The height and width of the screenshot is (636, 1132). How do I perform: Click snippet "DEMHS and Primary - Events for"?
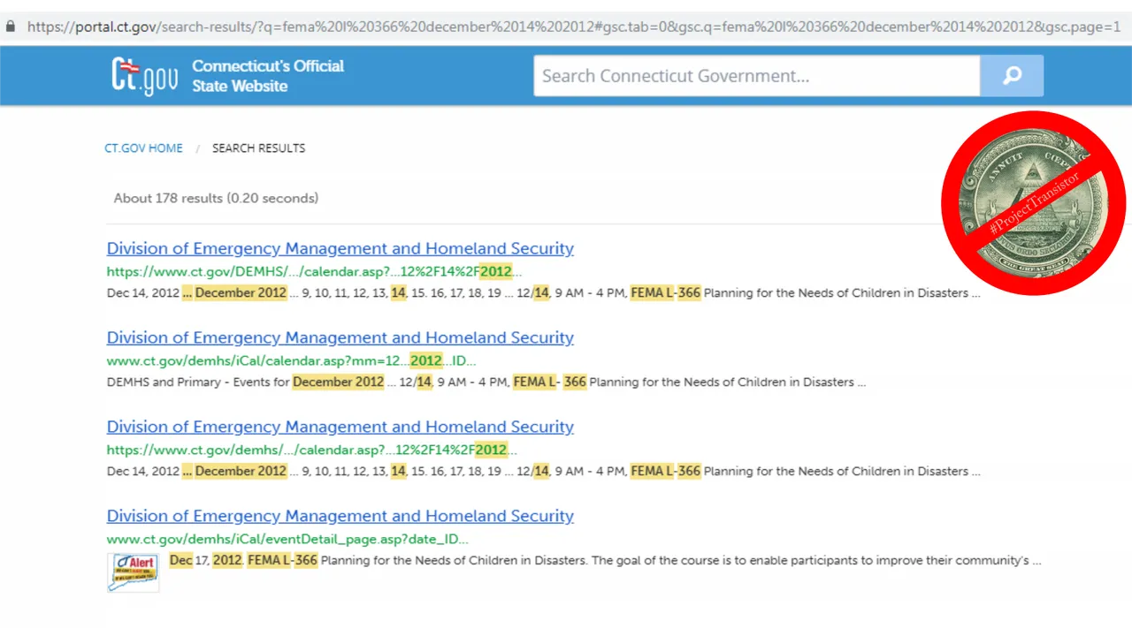click(199, 382)
